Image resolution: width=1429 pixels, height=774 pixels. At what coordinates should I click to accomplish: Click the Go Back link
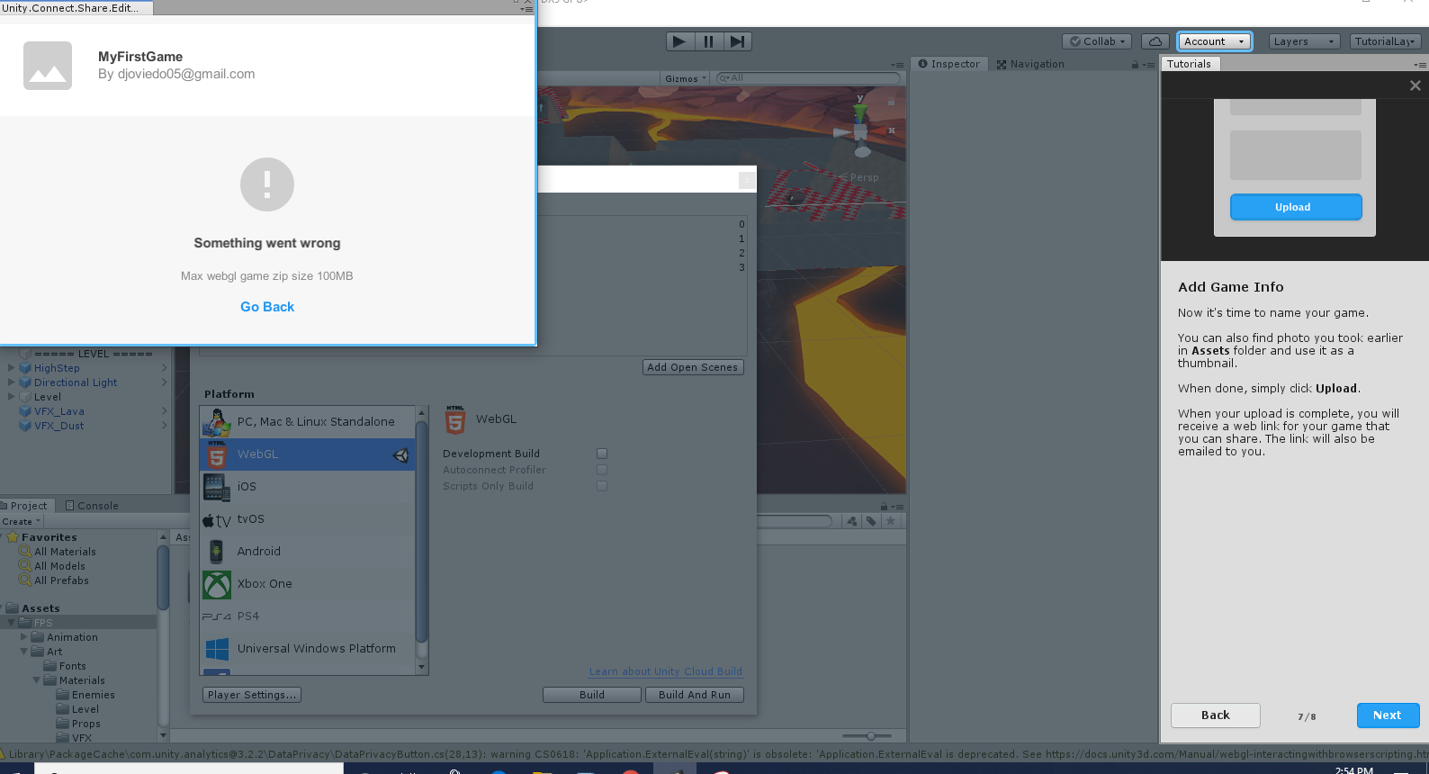(267, 307)
